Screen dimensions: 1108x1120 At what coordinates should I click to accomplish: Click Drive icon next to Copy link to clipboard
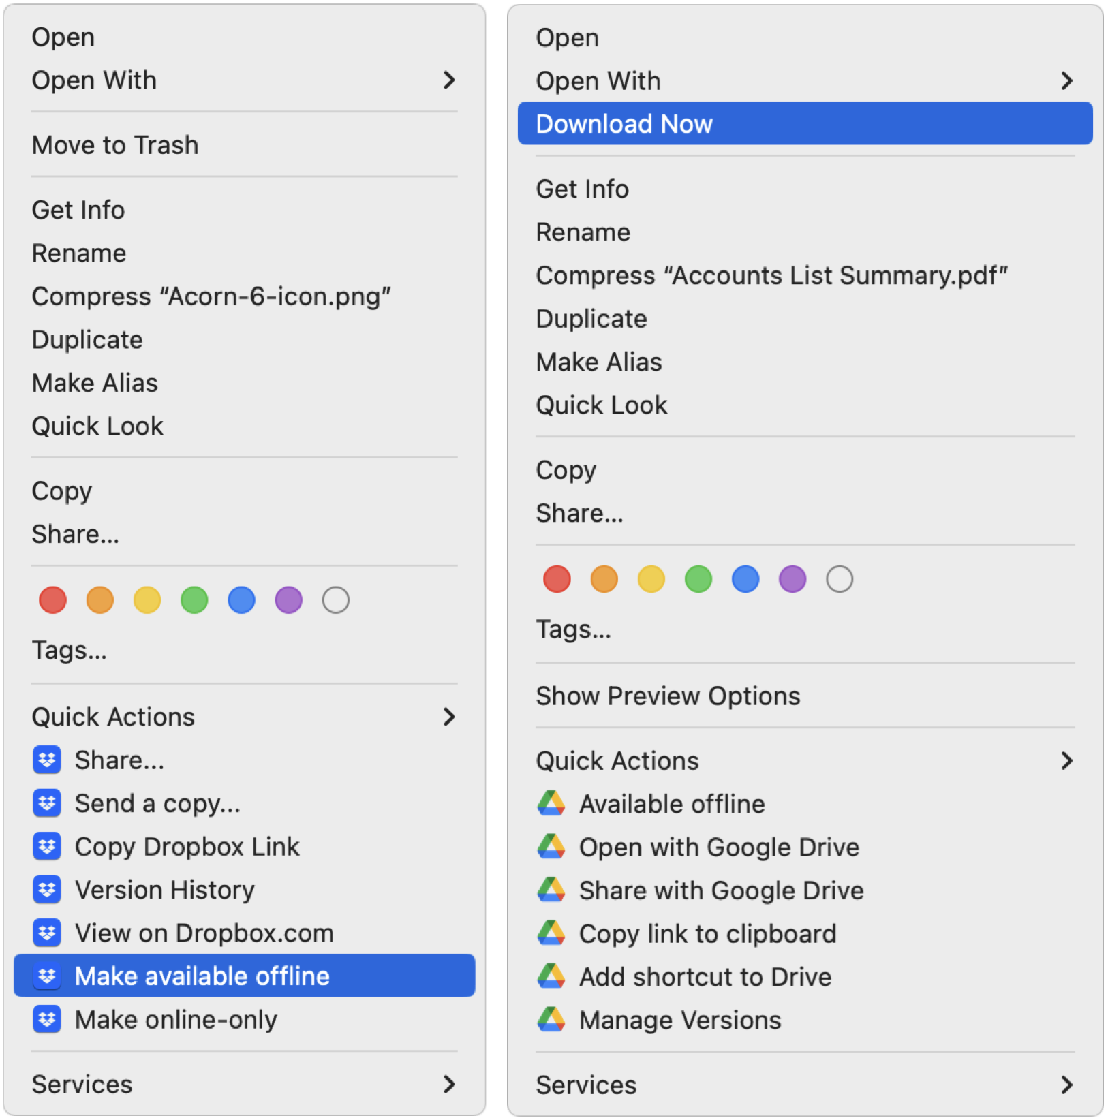pos(551,933)
